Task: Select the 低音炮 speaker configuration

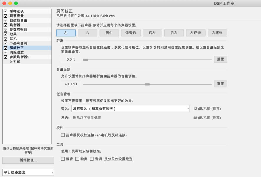Action: tap(131, 33)
